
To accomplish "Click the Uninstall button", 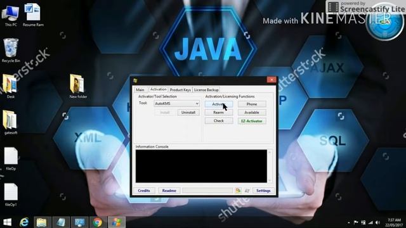I will click(x=188, y=113).
